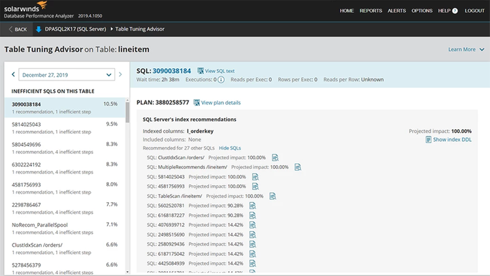Open the Help question mark icon

[455, 10]
